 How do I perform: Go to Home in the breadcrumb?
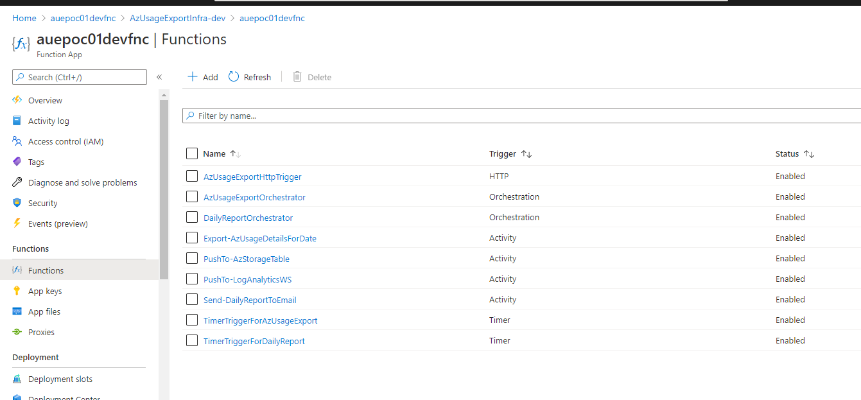(x=24, y=18)
